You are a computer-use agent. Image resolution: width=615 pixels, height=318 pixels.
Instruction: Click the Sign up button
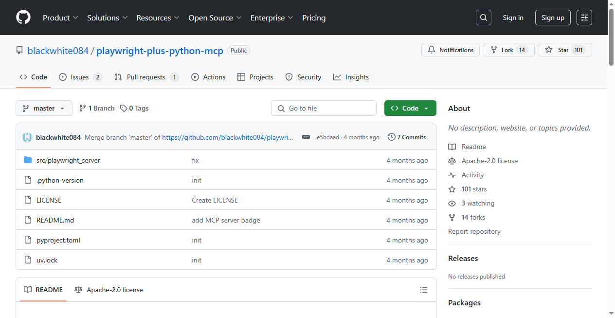553,18
